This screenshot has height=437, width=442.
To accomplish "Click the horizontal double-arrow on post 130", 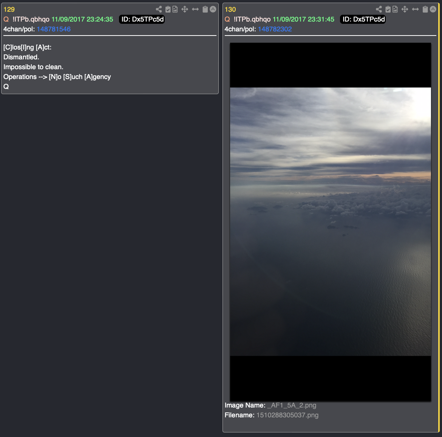I will tap(415, 9).
